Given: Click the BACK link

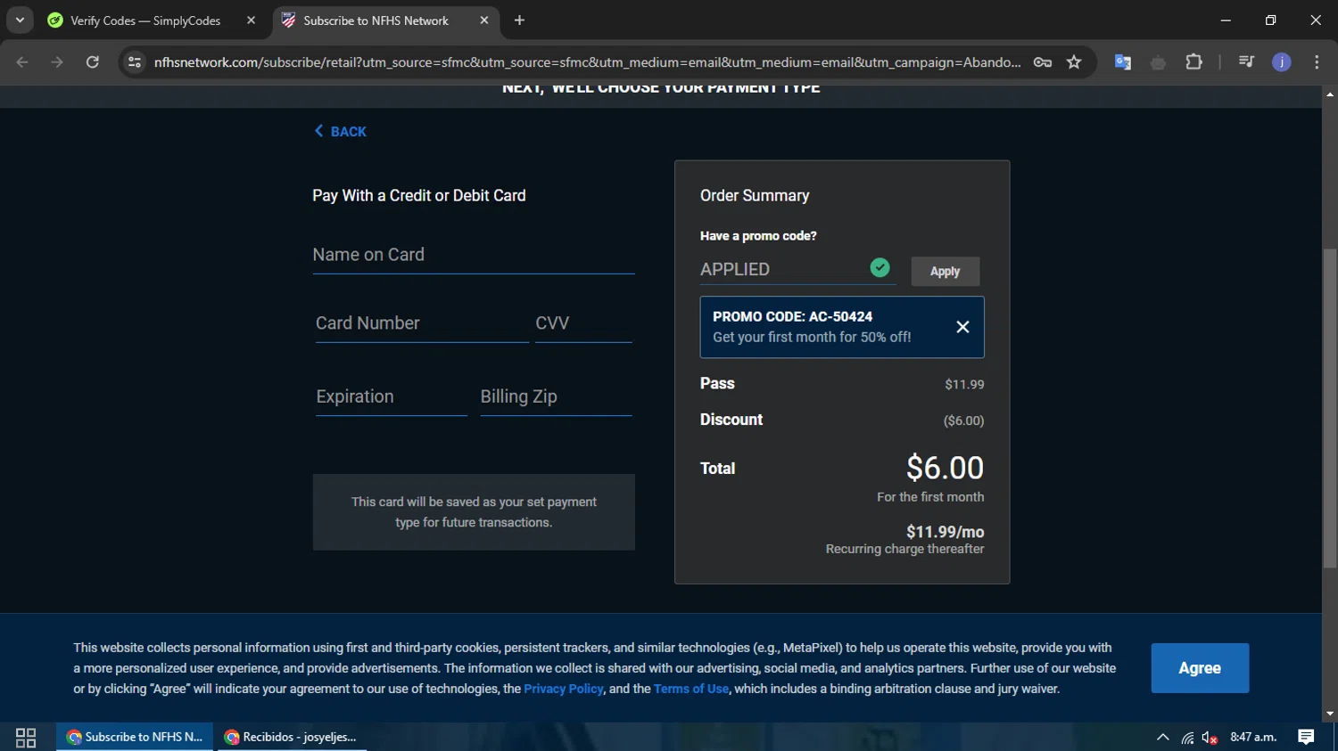Looking at the screenshot, I should [x=340, y=132].
